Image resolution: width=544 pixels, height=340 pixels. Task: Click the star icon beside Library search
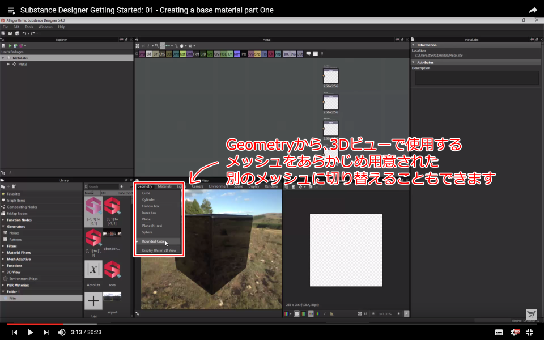tap(121, 186)
